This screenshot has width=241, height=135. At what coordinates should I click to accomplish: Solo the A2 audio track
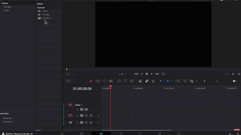[x=86, y=123]
